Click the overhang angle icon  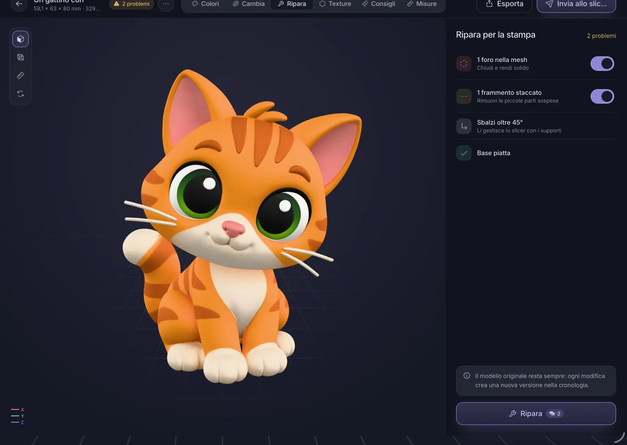464,126
